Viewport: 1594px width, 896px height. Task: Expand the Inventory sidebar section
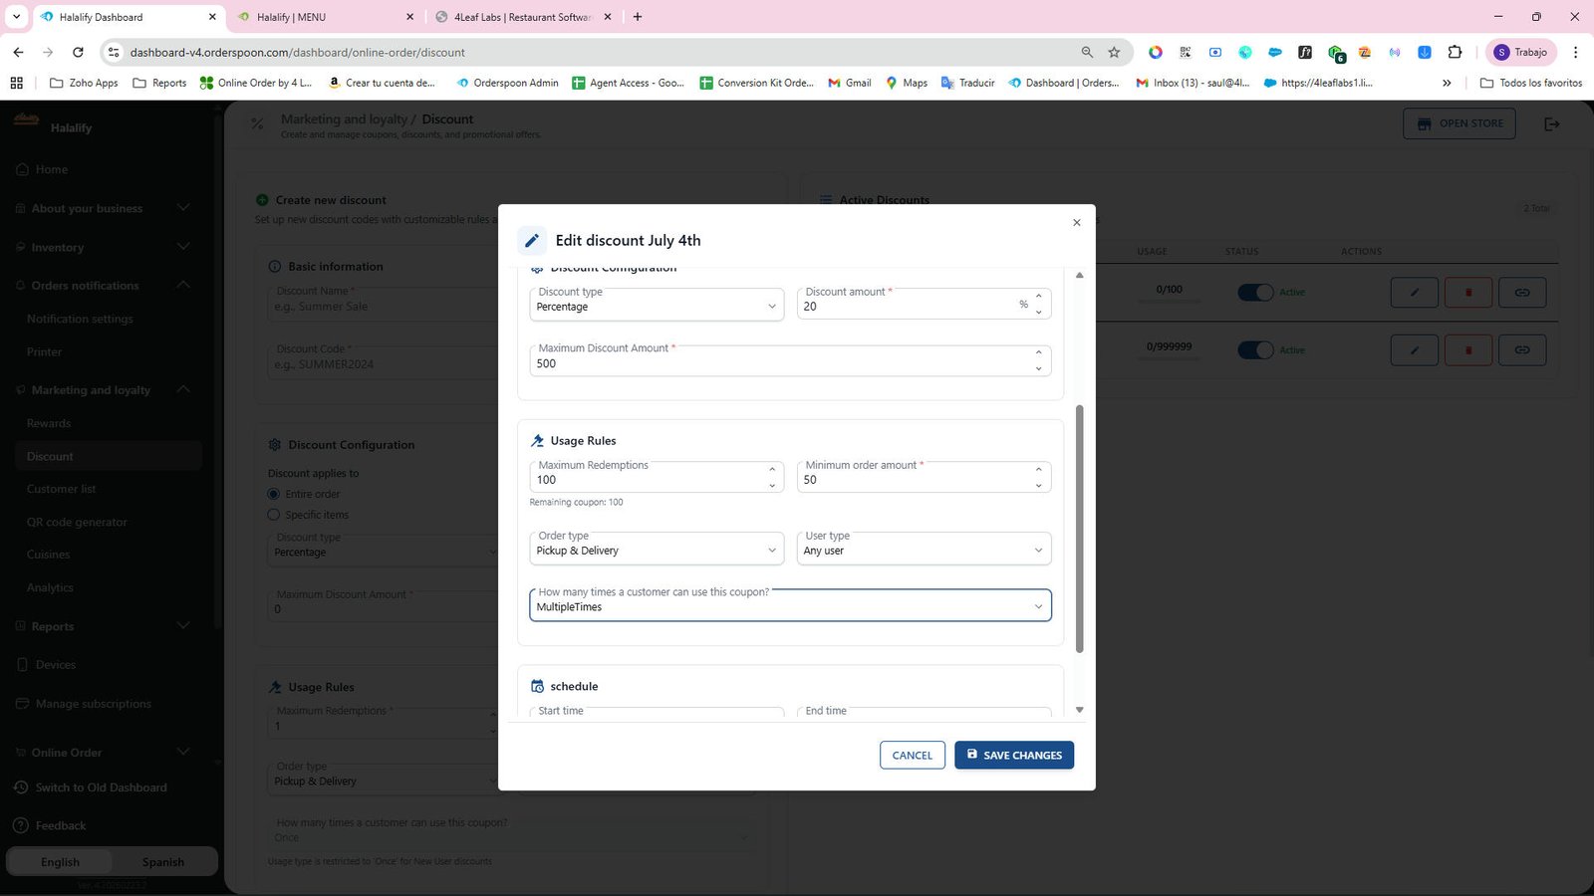point(103,247)
